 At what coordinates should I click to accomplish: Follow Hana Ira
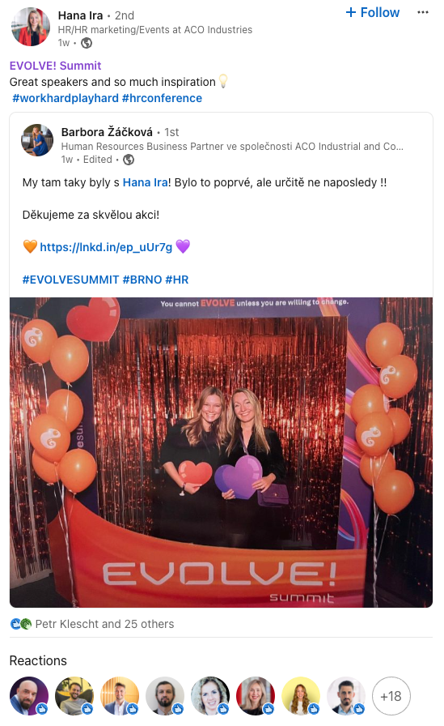[x=372, y=12]
